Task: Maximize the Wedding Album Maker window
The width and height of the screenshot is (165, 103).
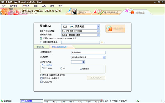Action: point(159,2)
